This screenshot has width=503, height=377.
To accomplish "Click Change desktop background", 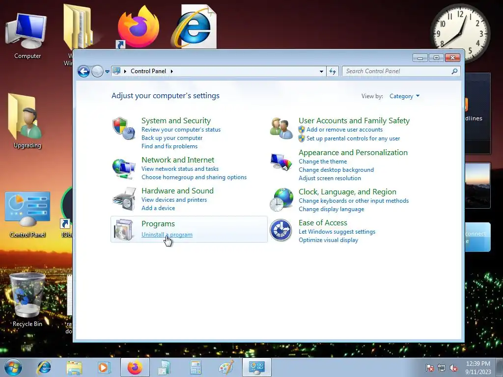I will coord(336,170).
